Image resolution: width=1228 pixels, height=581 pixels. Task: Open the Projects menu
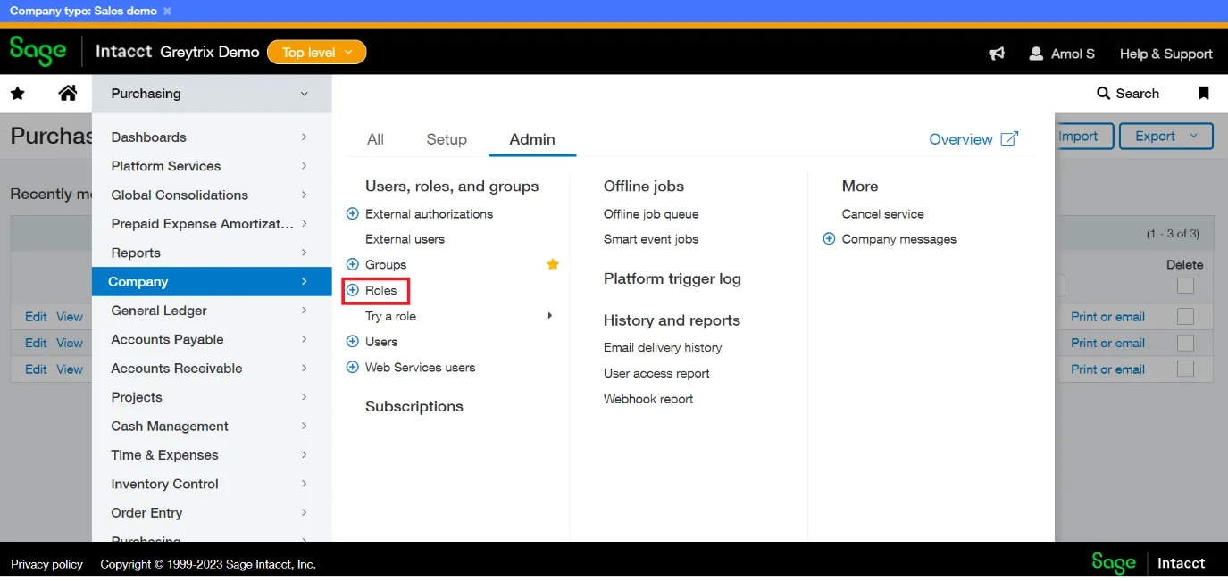click(212, 397)
